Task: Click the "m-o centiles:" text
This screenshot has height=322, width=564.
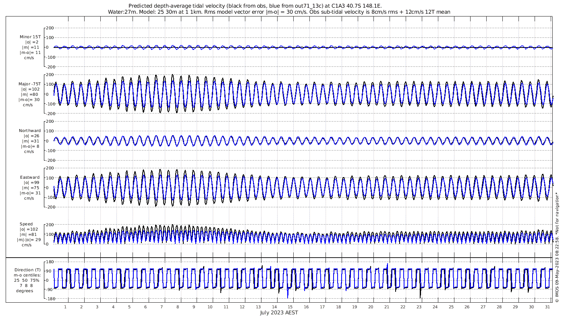Action: [x=28, y=275]
